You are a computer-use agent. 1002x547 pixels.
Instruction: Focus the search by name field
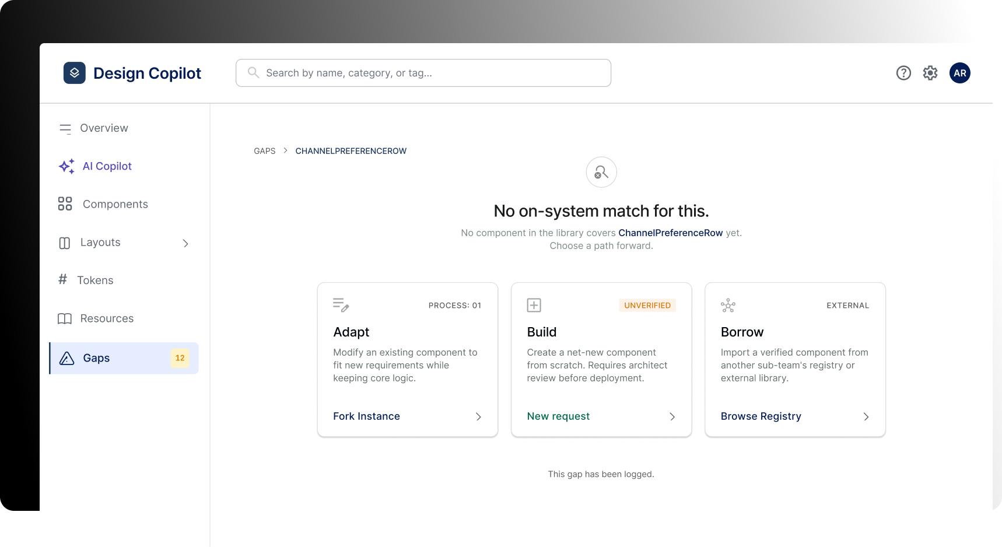point(423,73)
